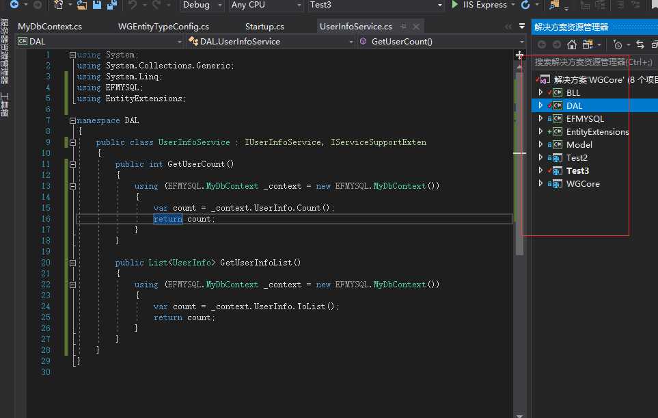Open the DAL.UserInfoService type dropdown
658x418 pixels.
pyautogui.click(x=271, y=41)
